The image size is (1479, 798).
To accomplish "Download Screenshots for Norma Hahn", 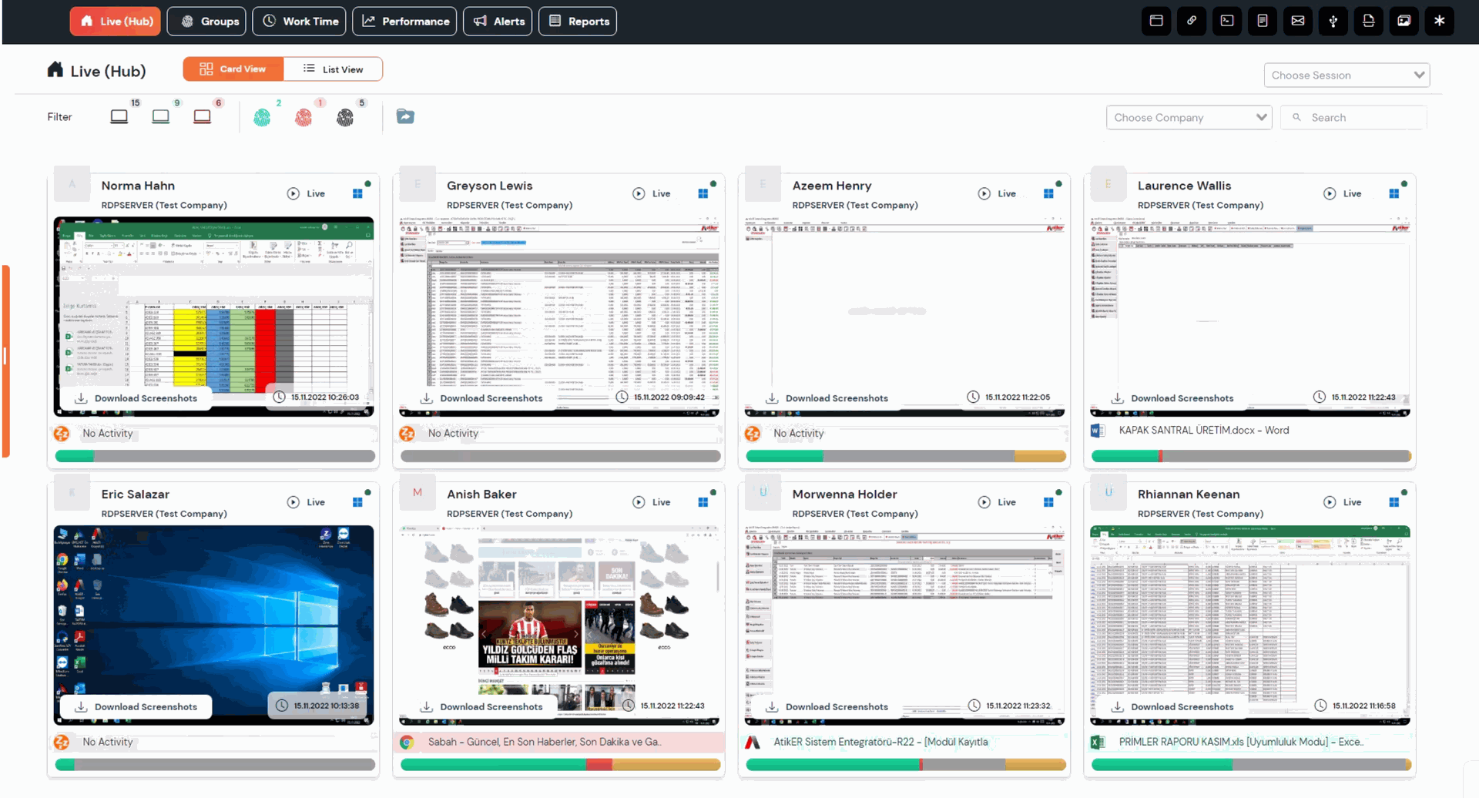I will tap(136, 398).
